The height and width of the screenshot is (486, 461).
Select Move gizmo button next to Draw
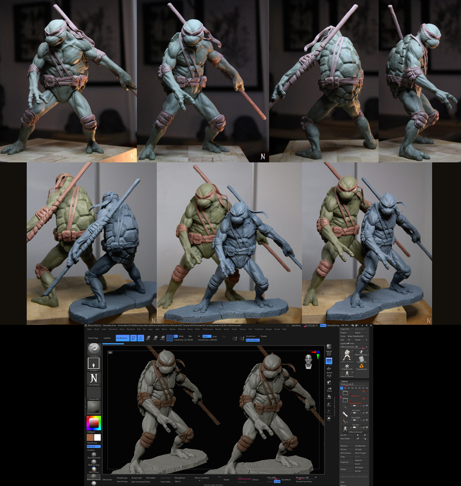(148, 338)
